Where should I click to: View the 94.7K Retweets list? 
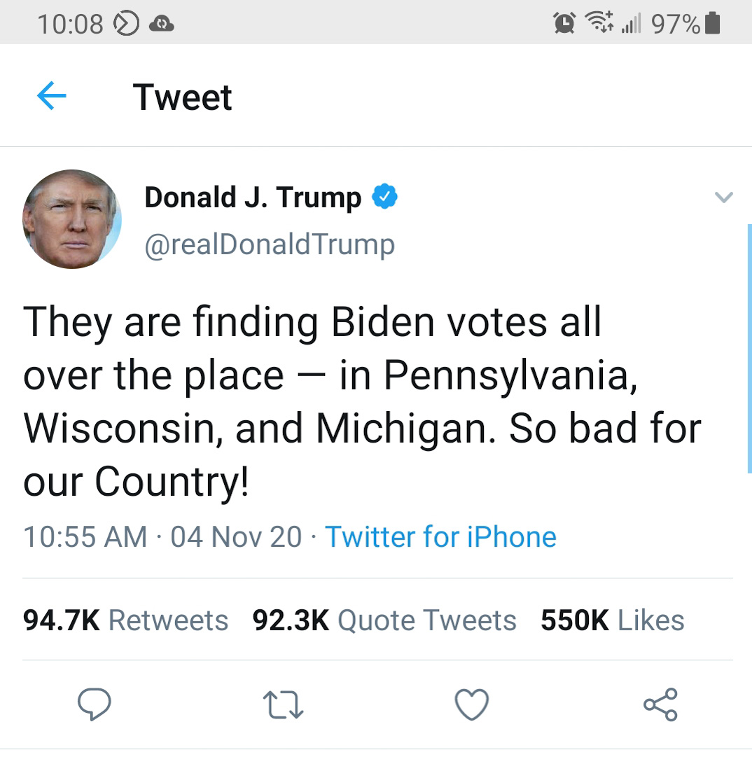[x=125, y=620]
